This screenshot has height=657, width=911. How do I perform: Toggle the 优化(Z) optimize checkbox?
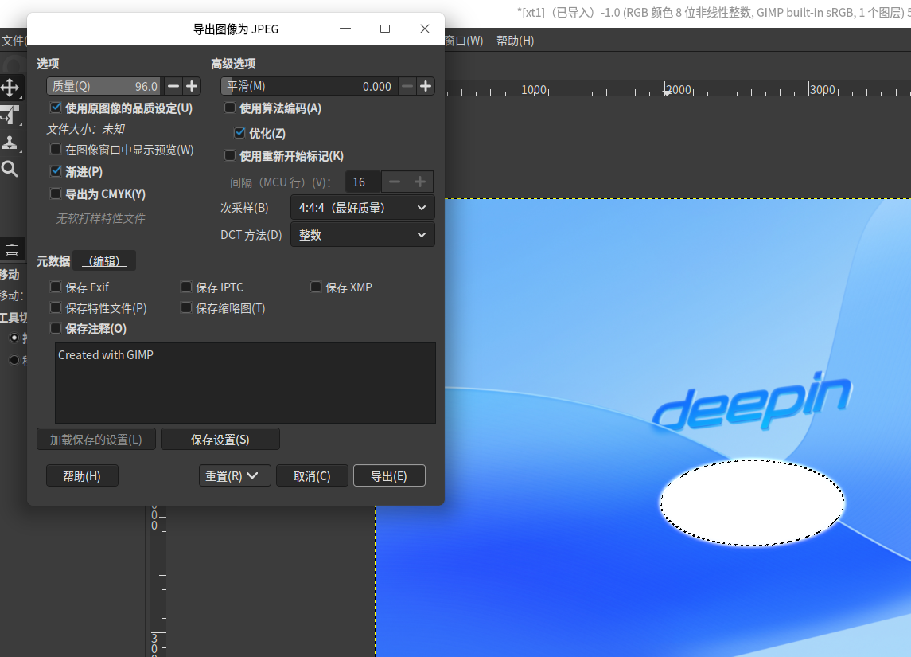pyautogui.click(x=239, y=133)
